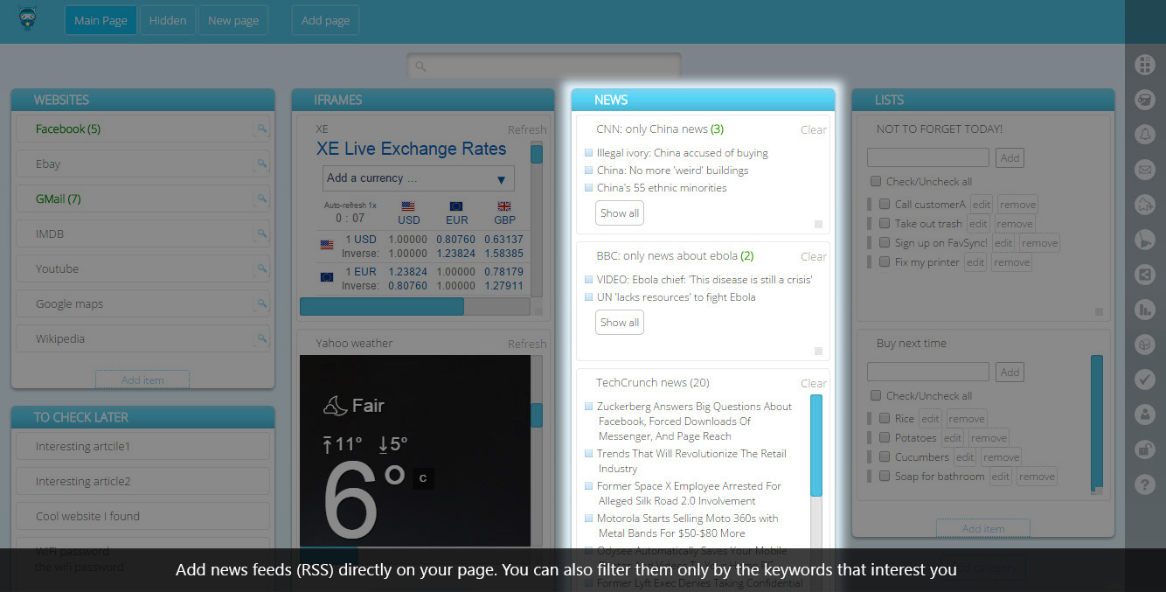
Task: Switch to the Hidden page tab
Action: point(167,20)
